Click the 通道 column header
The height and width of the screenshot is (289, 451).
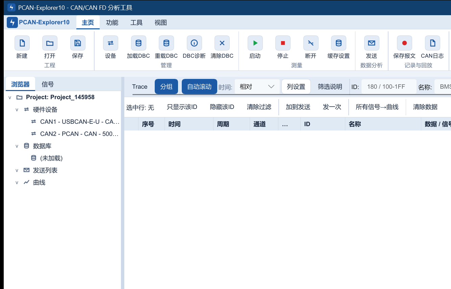pos(264,124)
